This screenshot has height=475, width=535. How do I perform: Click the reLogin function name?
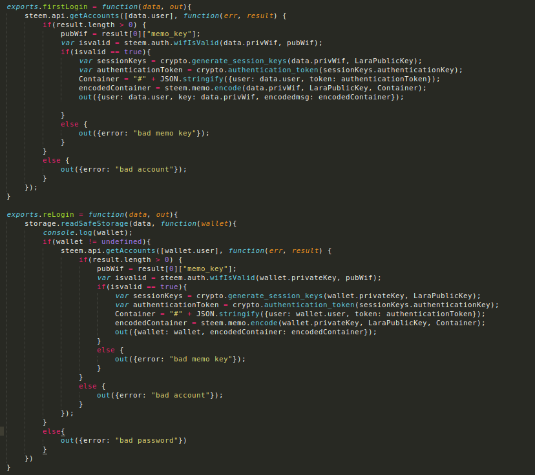[x=58, y=214]
